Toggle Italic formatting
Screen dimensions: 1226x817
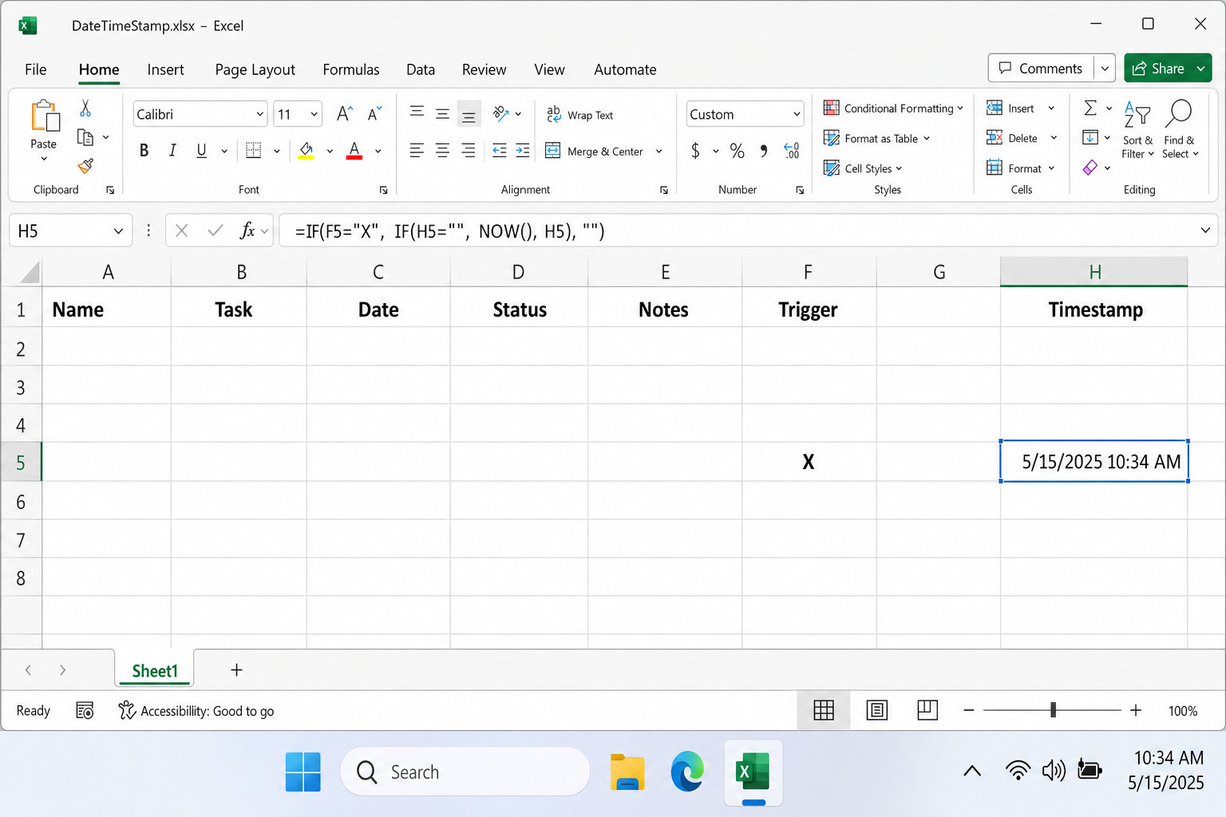[172, 150]
